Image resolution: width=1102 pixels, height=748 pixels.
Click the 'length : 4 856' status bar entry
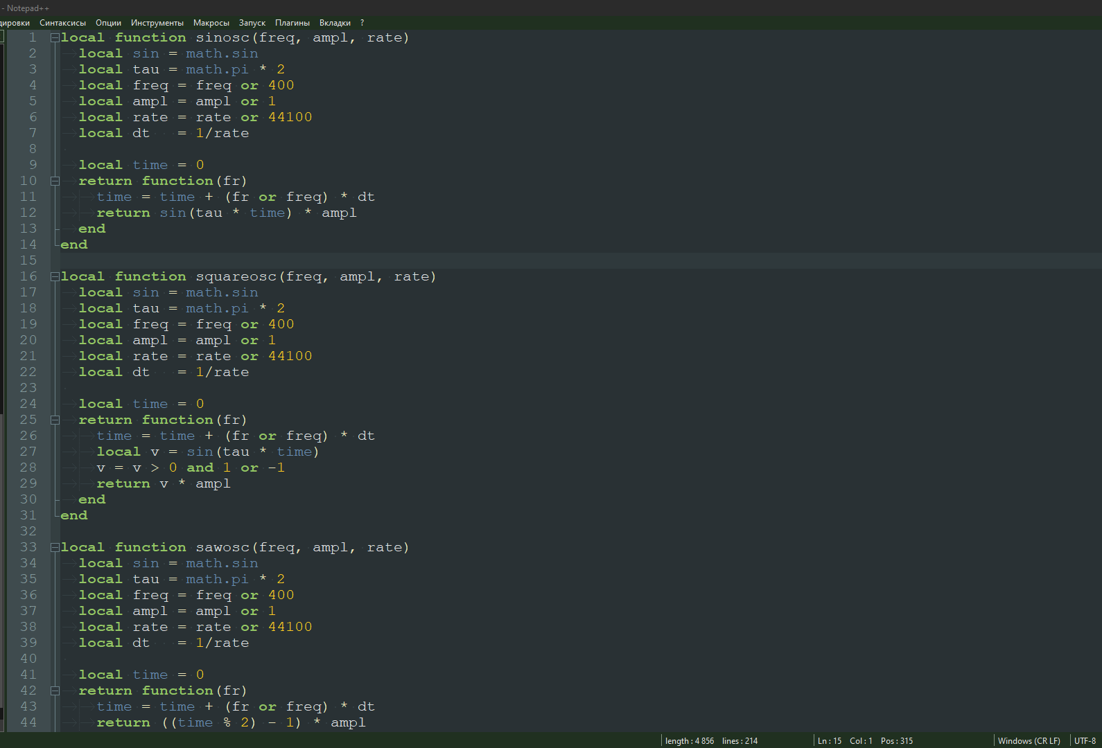tap(690, 741)
